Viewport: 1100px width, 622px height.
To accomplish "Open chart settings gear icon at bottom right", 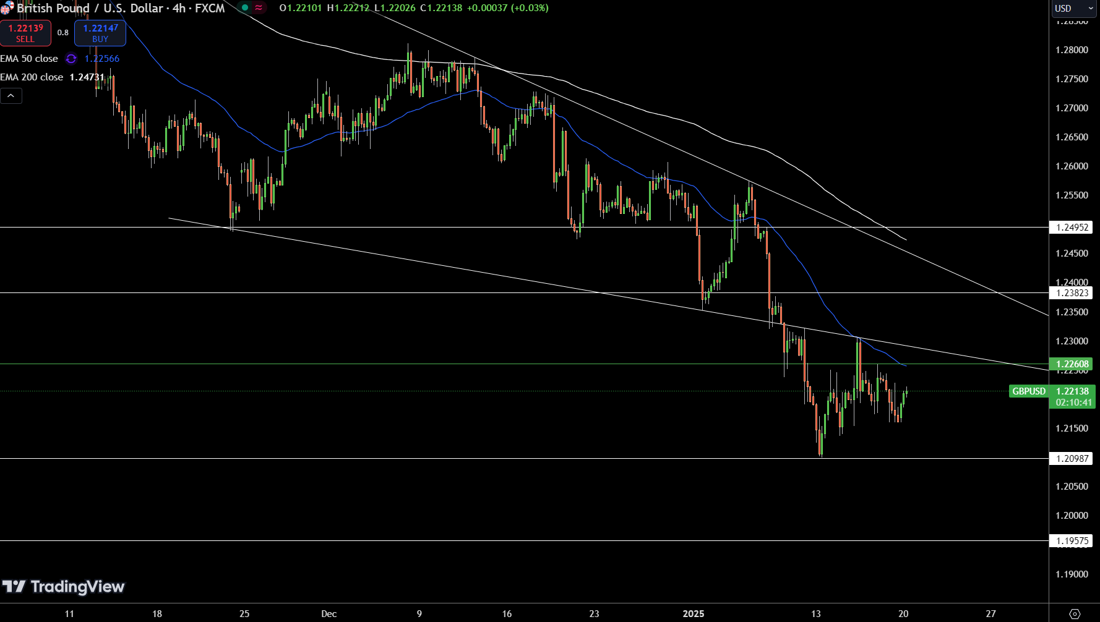I will tap(1075, 614).
